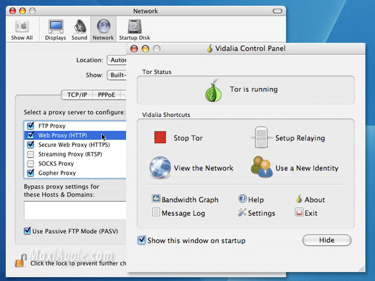The image size is (375, 281).
Task: Select the SOCKS Proxy list row
Action: tap(75, 163)
